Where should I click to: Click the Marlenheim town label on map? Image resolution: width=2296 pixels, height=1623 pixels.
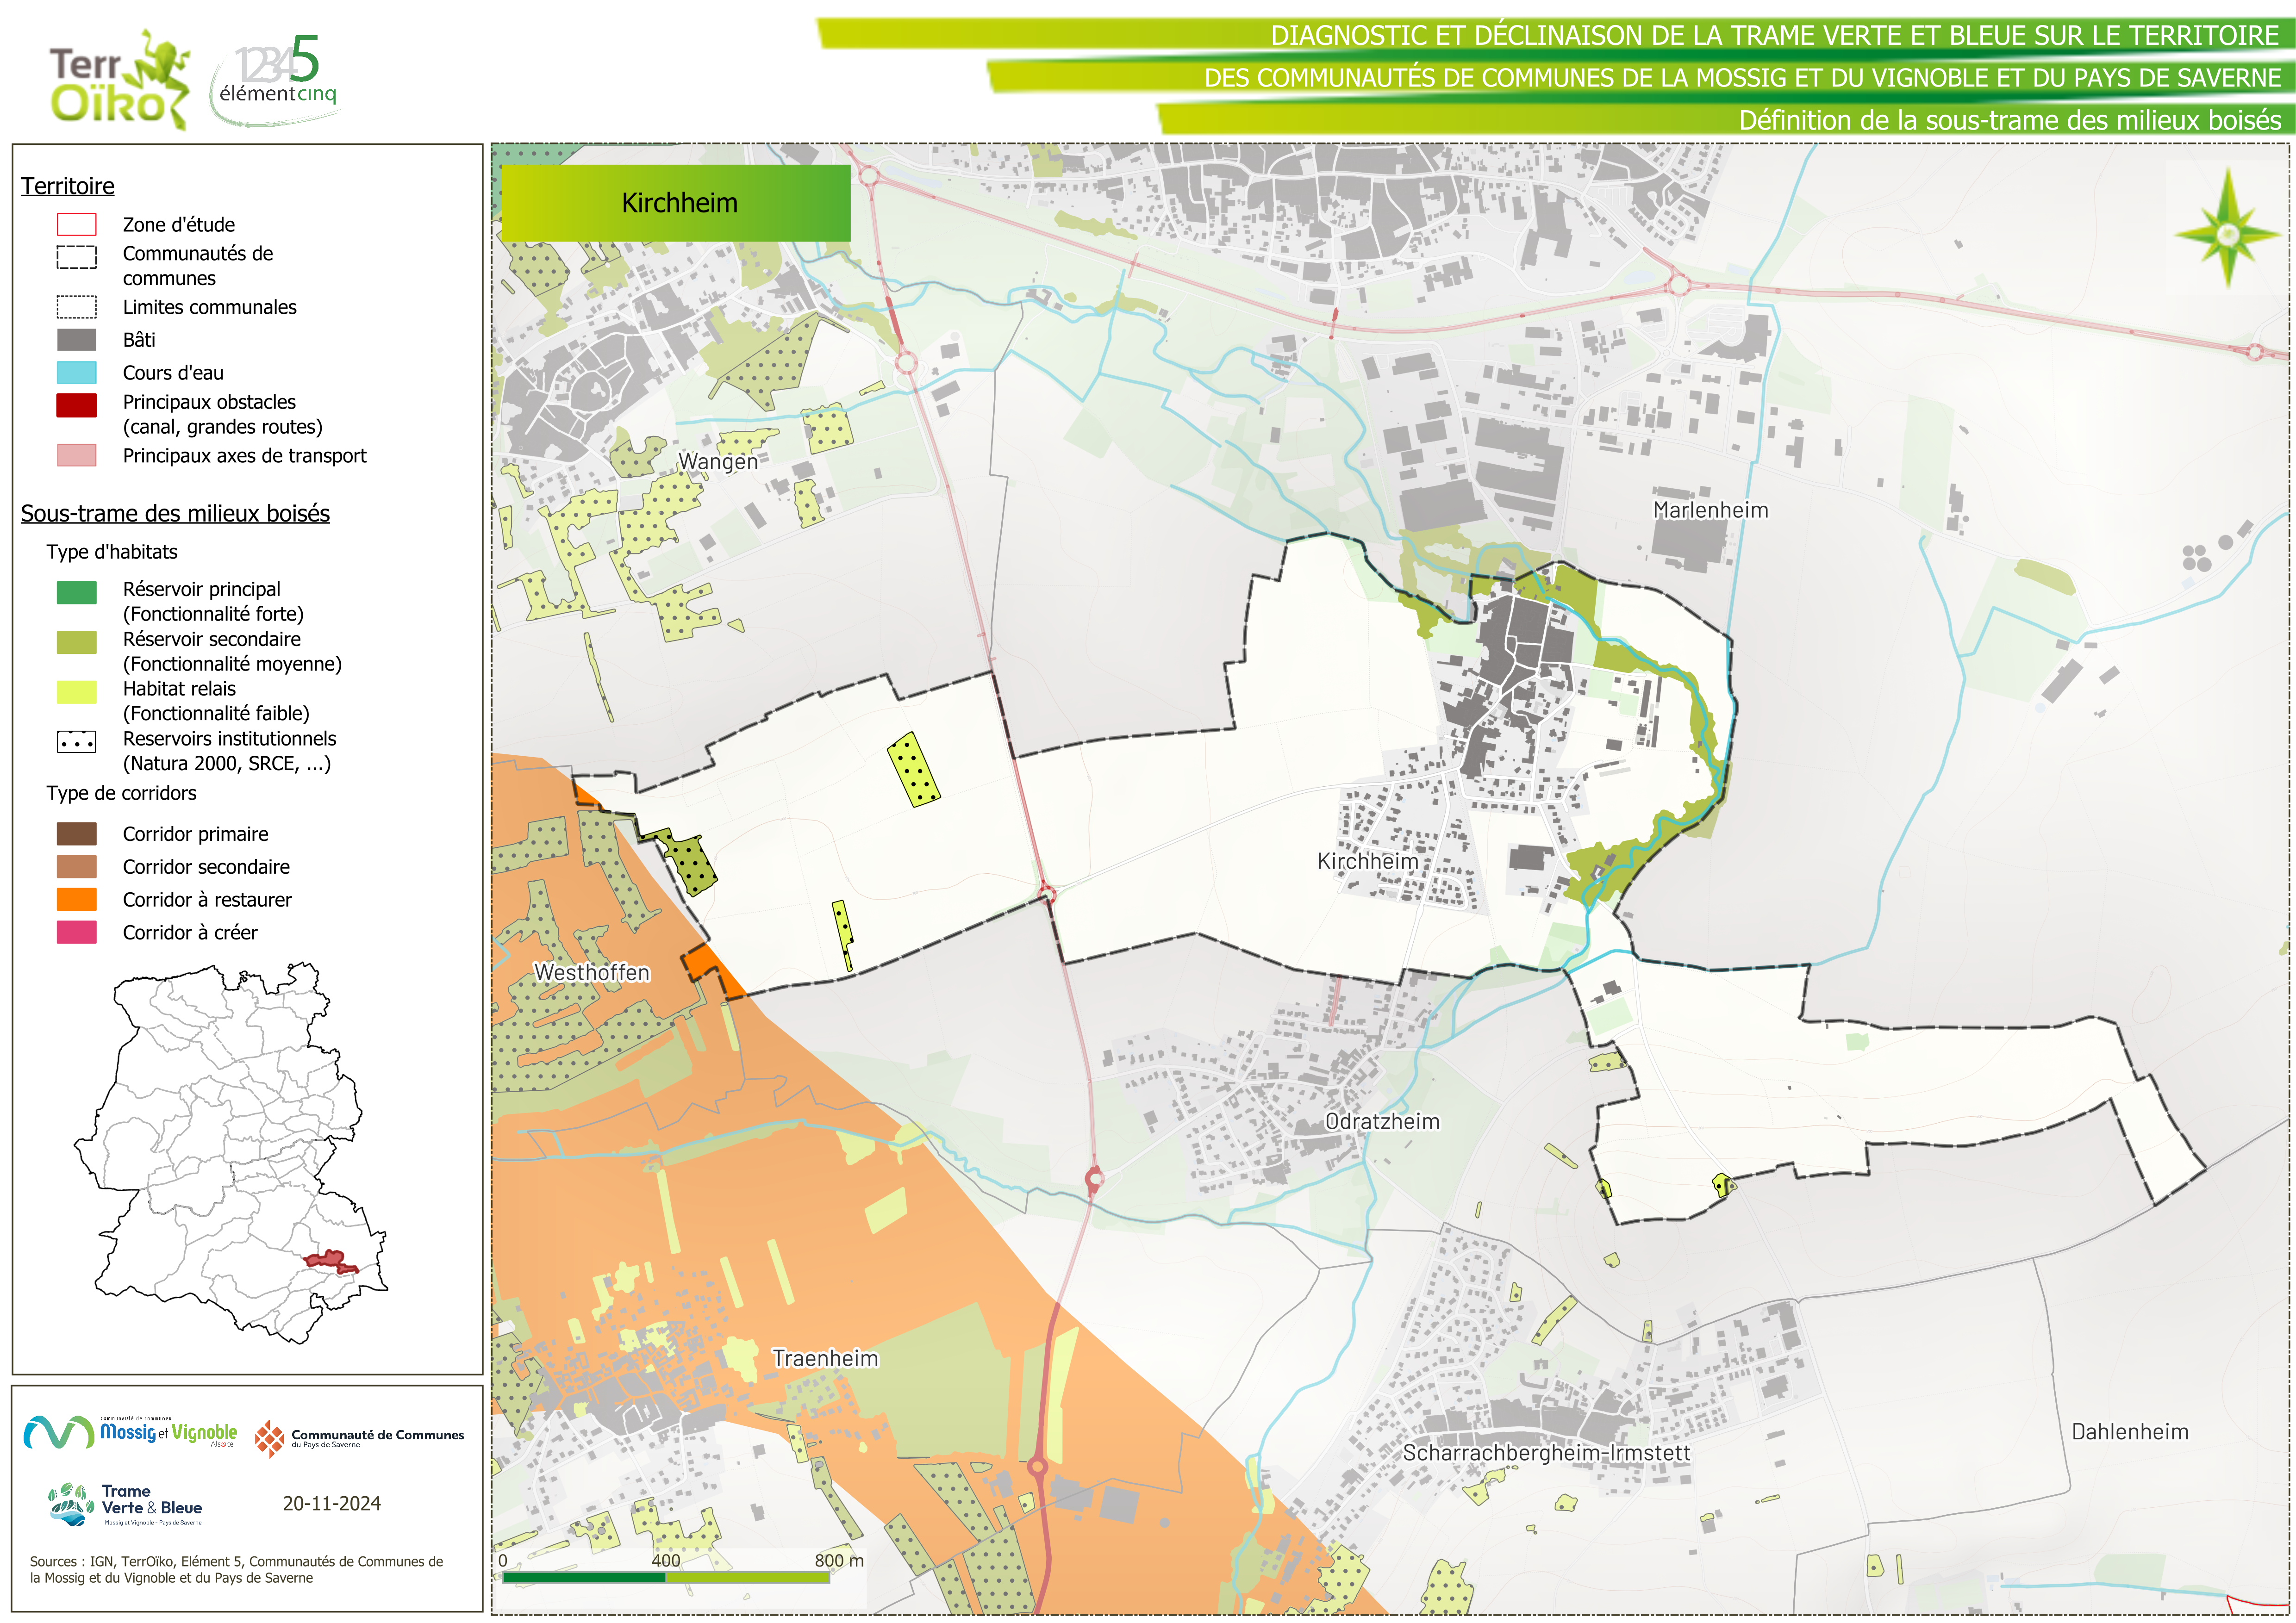(1710, 510)
